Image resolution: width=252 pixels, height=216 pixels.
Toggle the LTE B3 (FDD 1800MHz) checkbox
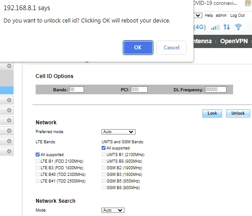tap(37, 168)
